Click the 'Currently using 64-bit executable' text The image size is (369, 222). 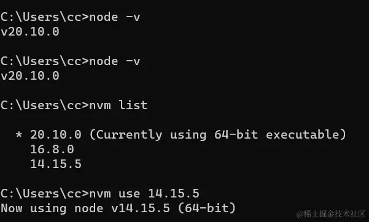point(218,134)
